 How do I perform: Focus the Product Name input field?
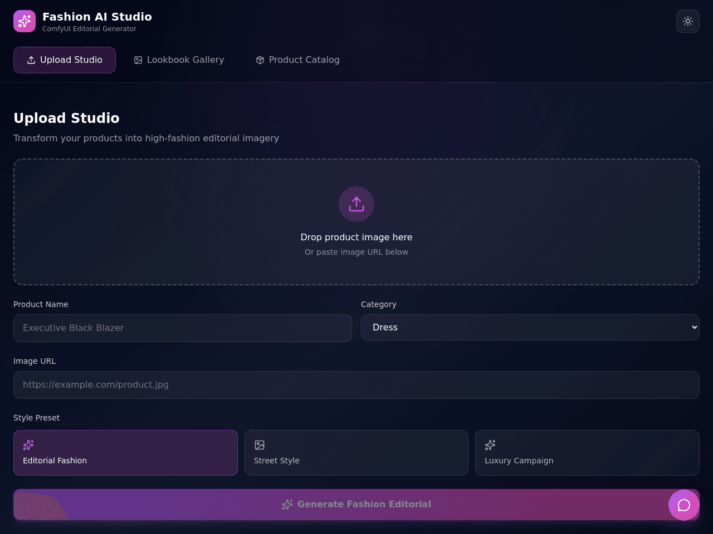tap(183, 328)
